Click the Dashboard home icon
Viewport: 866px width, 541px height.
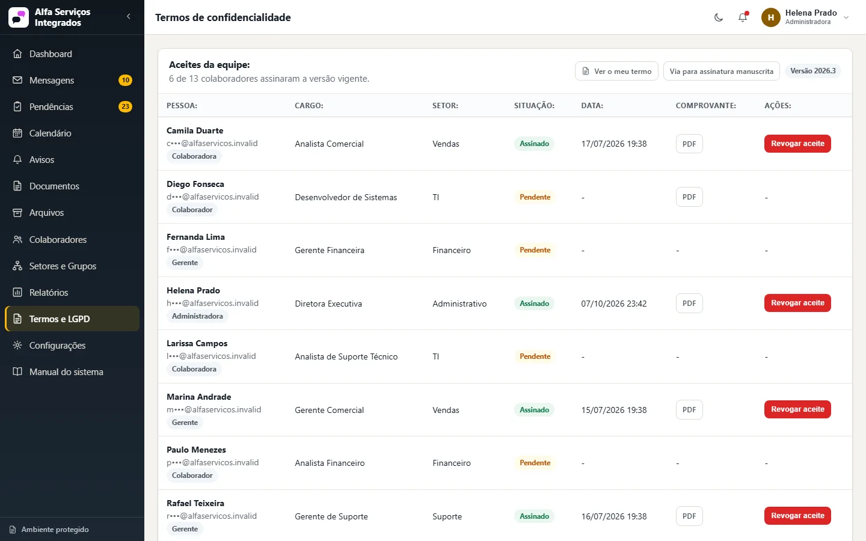(x=17, y=53)
